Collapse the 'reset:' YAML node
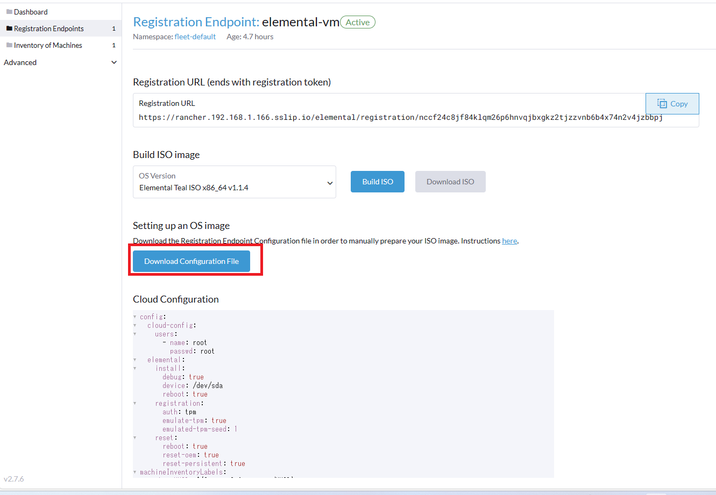This screenshot has width=716, height=495. [135, 437]
